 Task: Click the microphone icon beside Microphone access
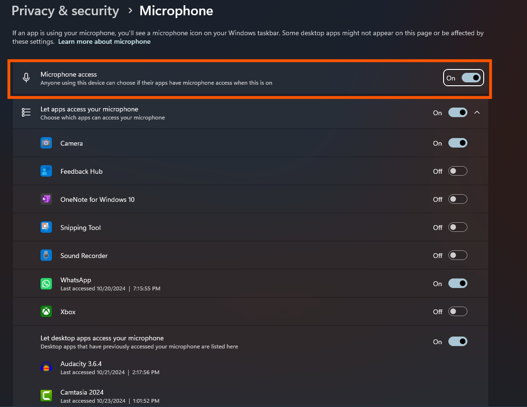[x=27, y=78]
